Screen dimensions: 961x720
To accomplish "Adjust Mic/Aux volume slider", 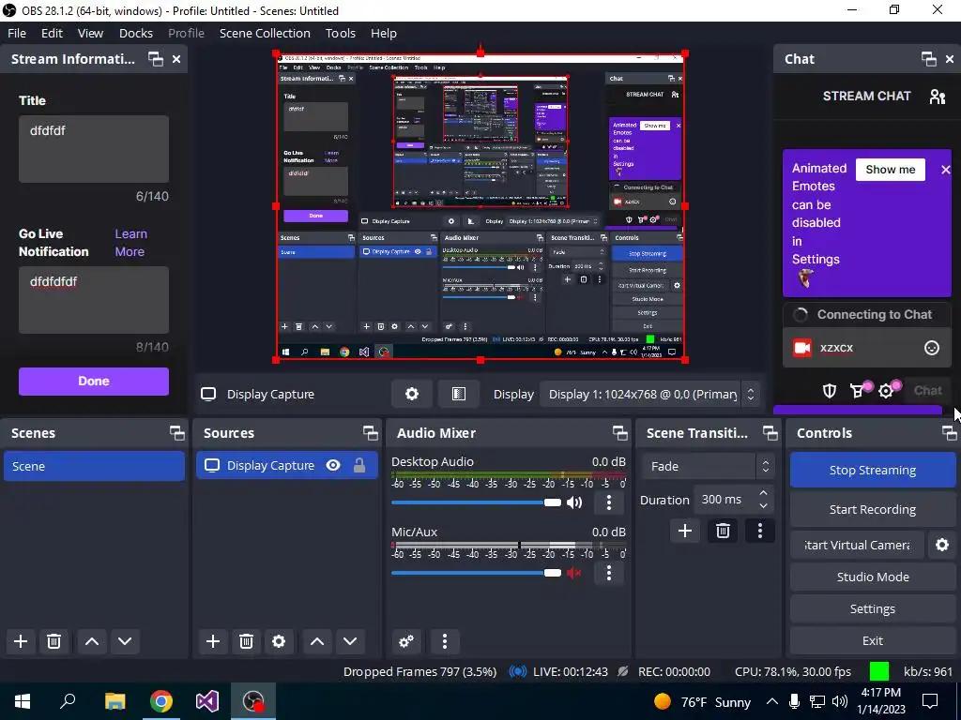I will (476, 573).
